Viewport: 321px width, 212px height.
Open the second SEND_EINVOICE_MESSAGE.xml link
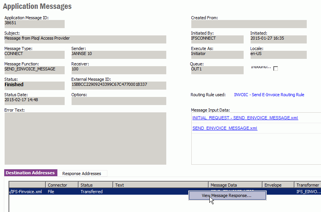tap(225, 128)
